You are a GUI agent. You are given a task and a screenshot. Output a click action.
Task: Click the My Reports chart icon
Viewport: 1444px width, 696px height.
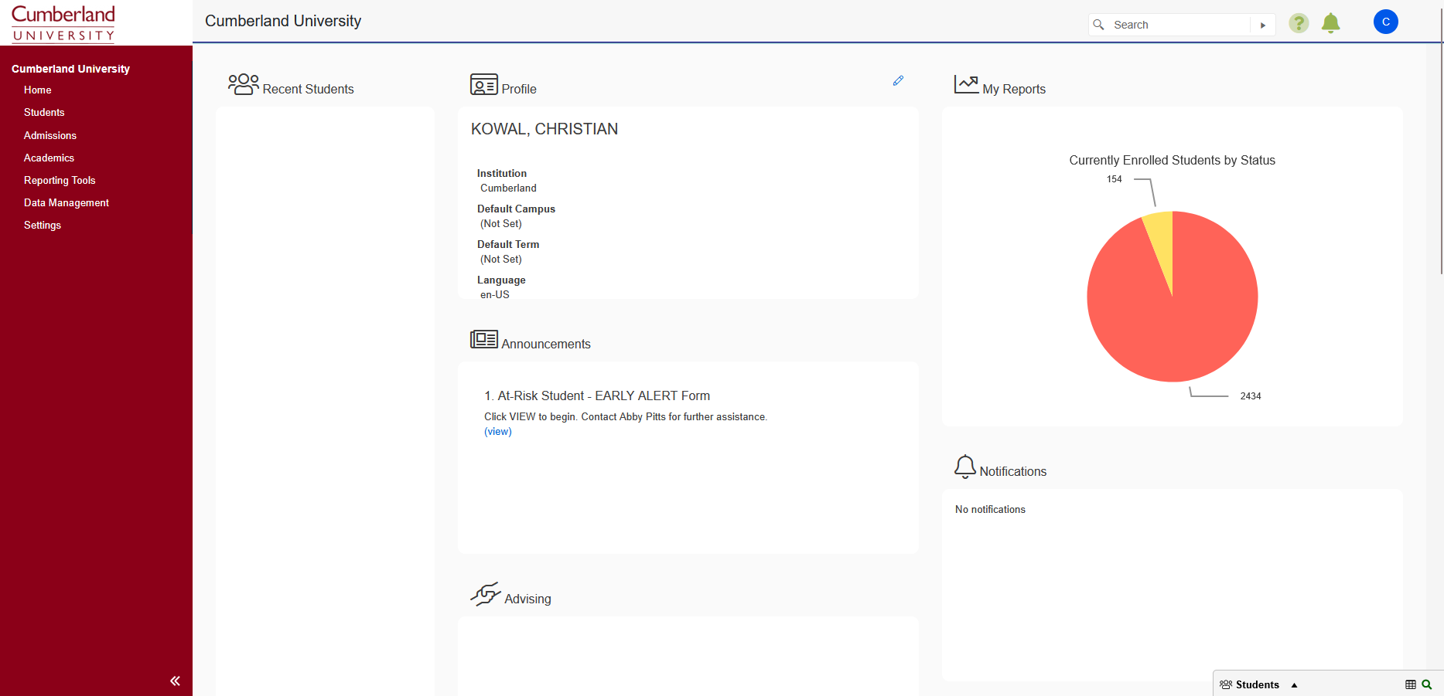coord(967,84)
